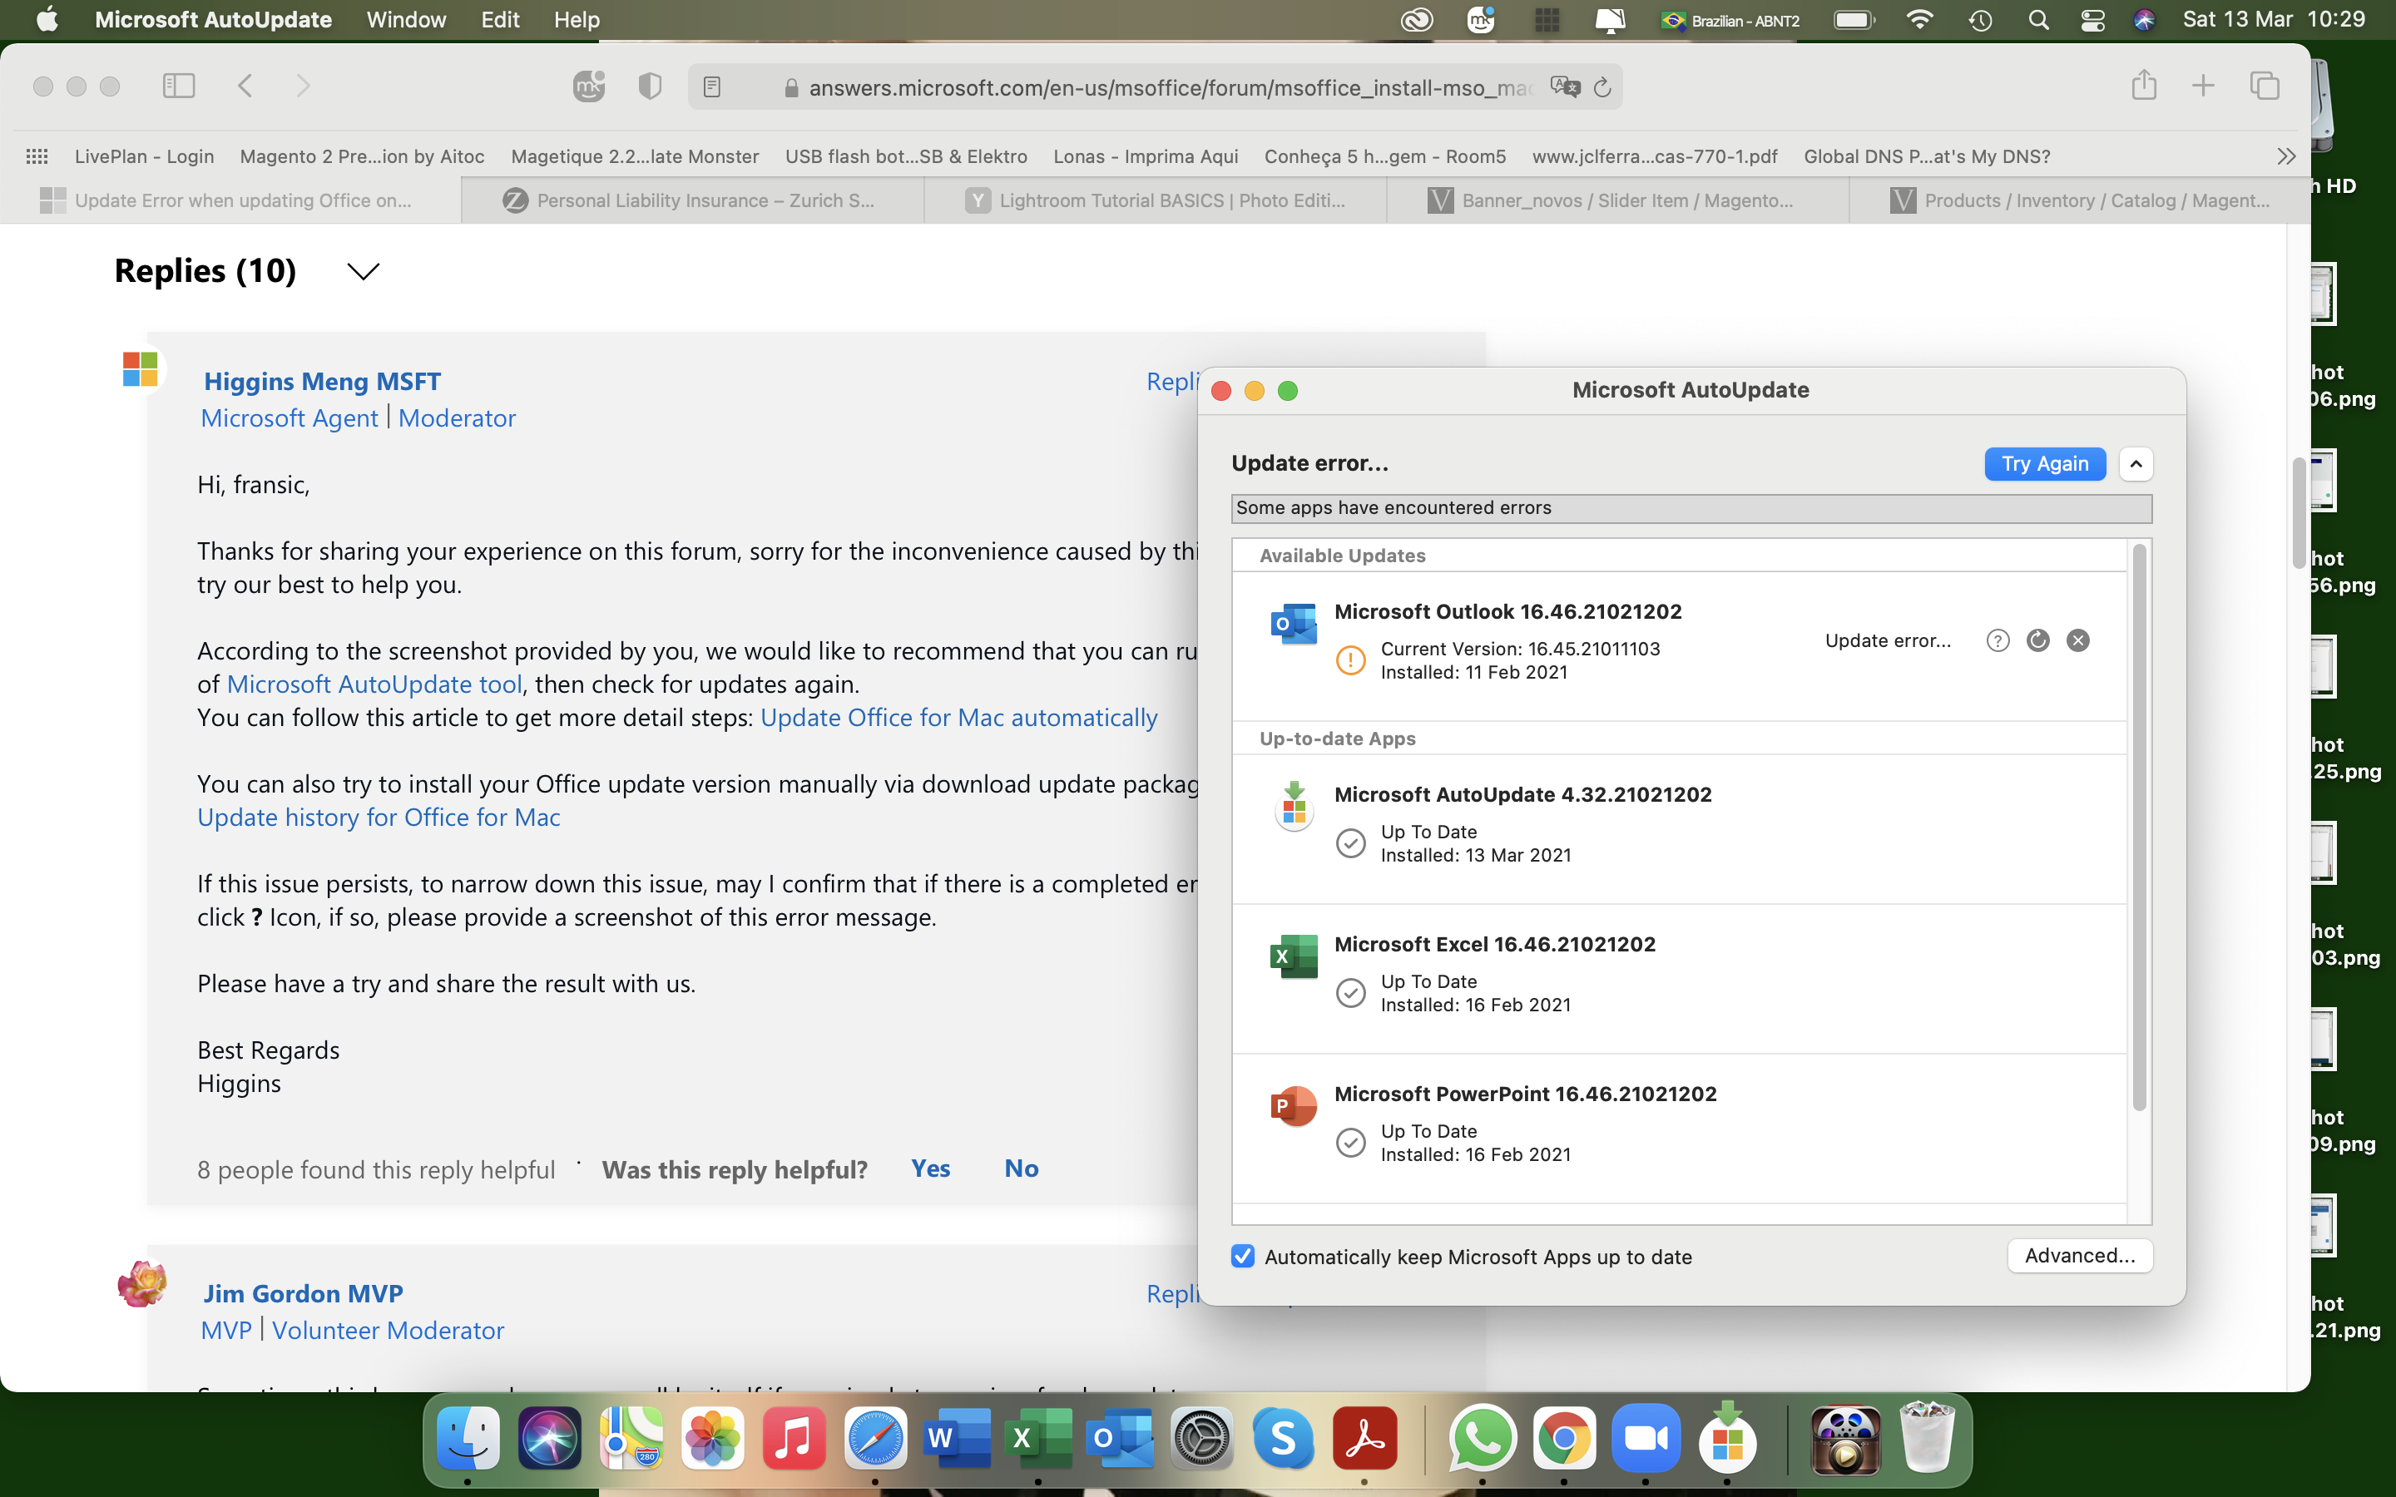Open Update history for Office for Mac link
The width and height of the screenshot is (2396, 1497).
(x=379, y=818)
